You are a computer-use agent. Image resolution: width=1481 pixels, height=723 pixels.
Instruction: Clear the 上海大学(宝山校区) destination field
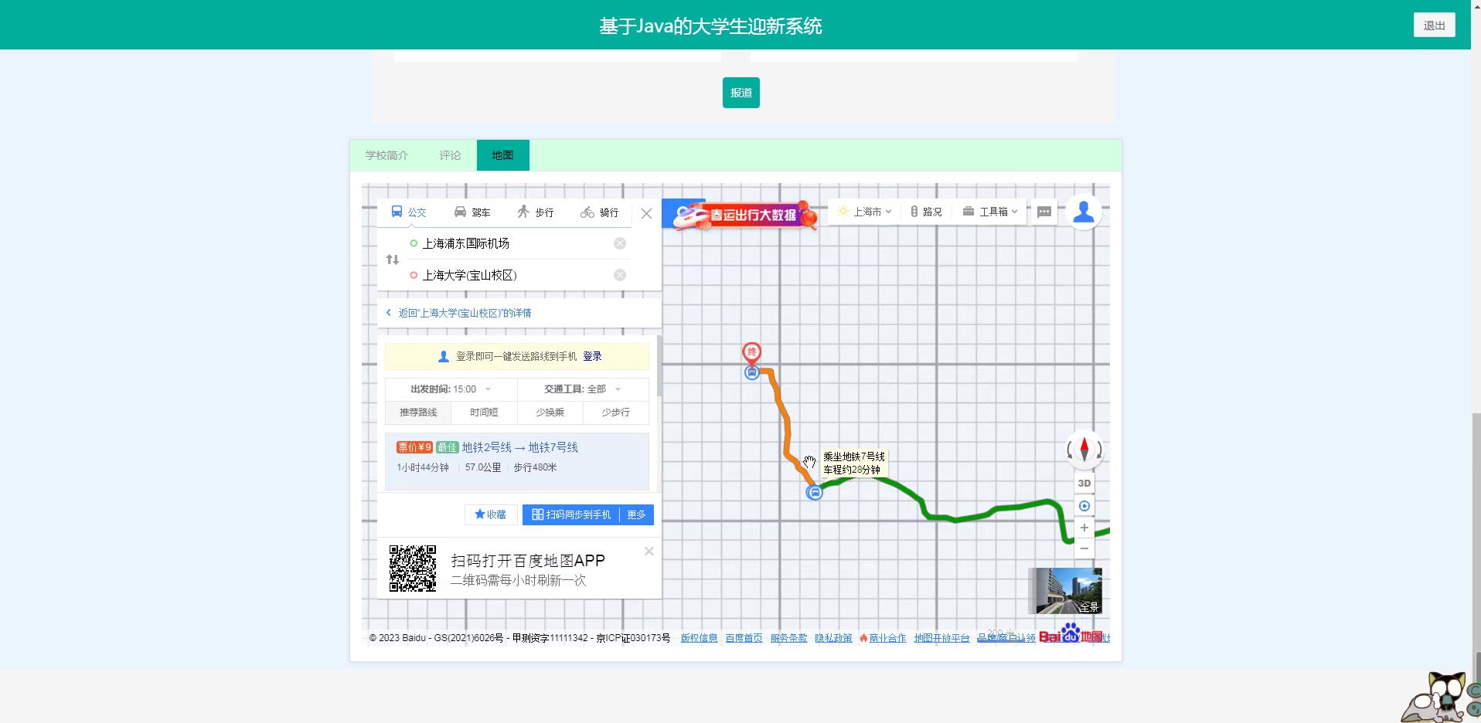pyautogui.click(x=620, y=275)
